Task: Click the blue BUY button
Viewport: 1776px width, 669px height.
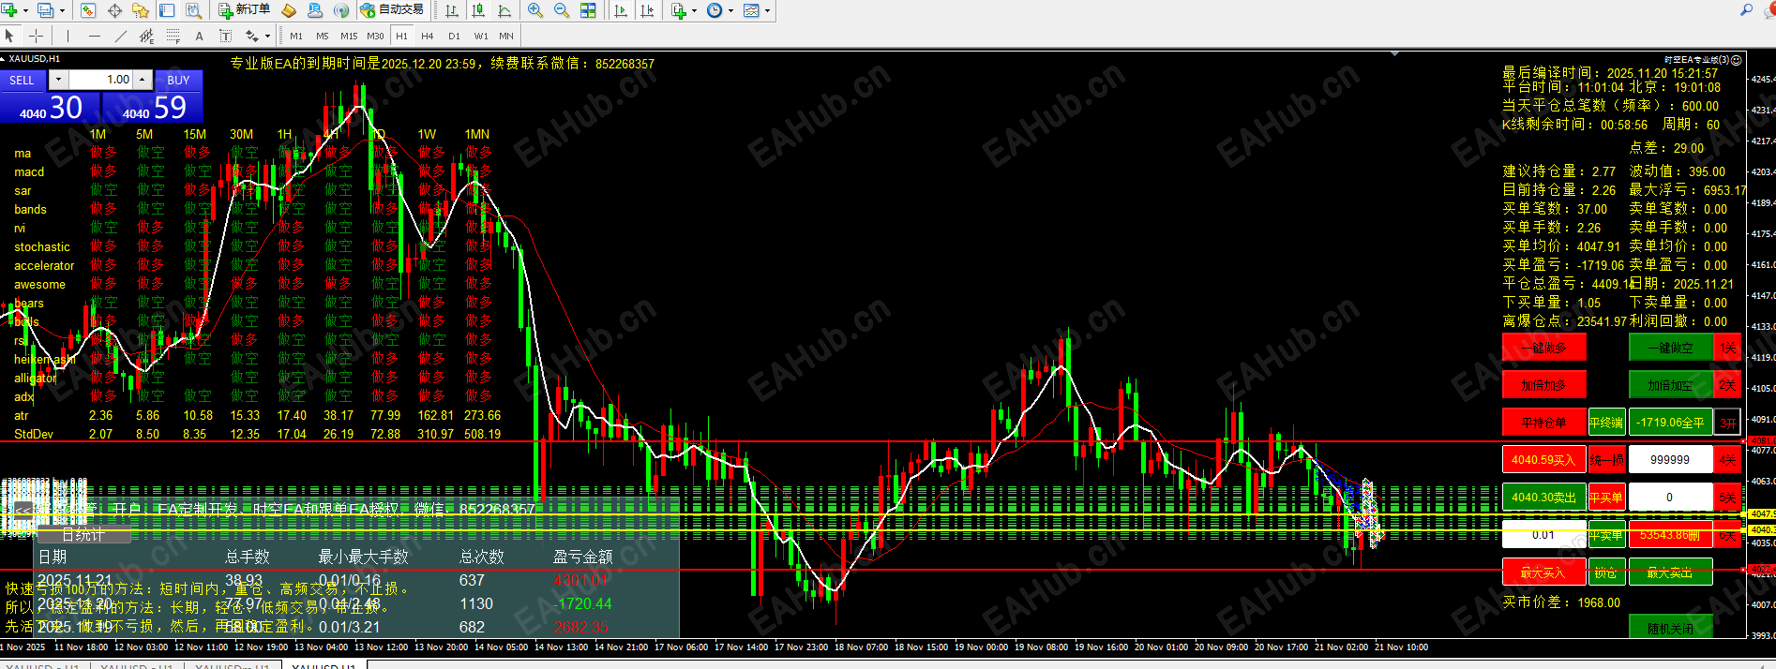Action: click(178, 80)
